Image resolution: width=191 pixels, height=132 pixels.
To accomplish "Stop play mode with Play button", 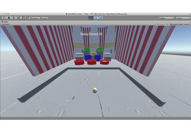I will coord(91,18).
